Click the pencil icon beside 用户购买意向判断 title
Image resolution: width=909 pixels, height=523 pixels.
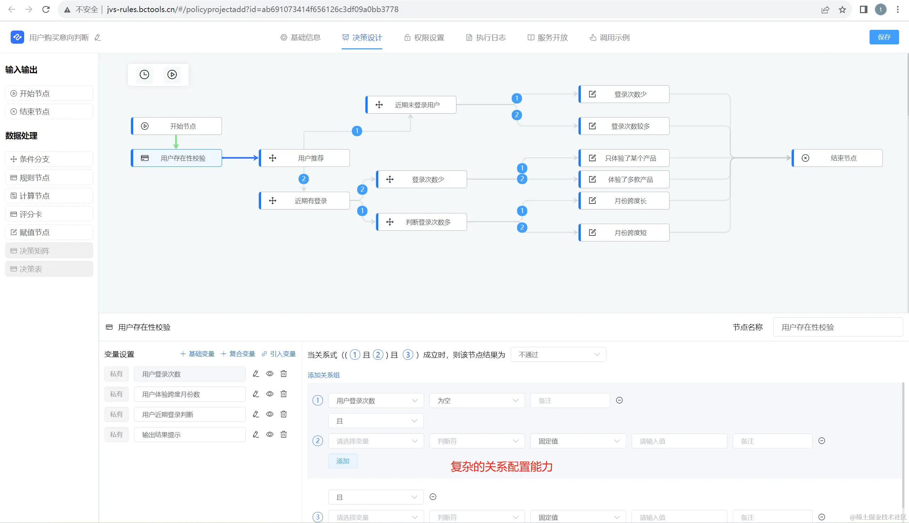[x=97, y=37]
